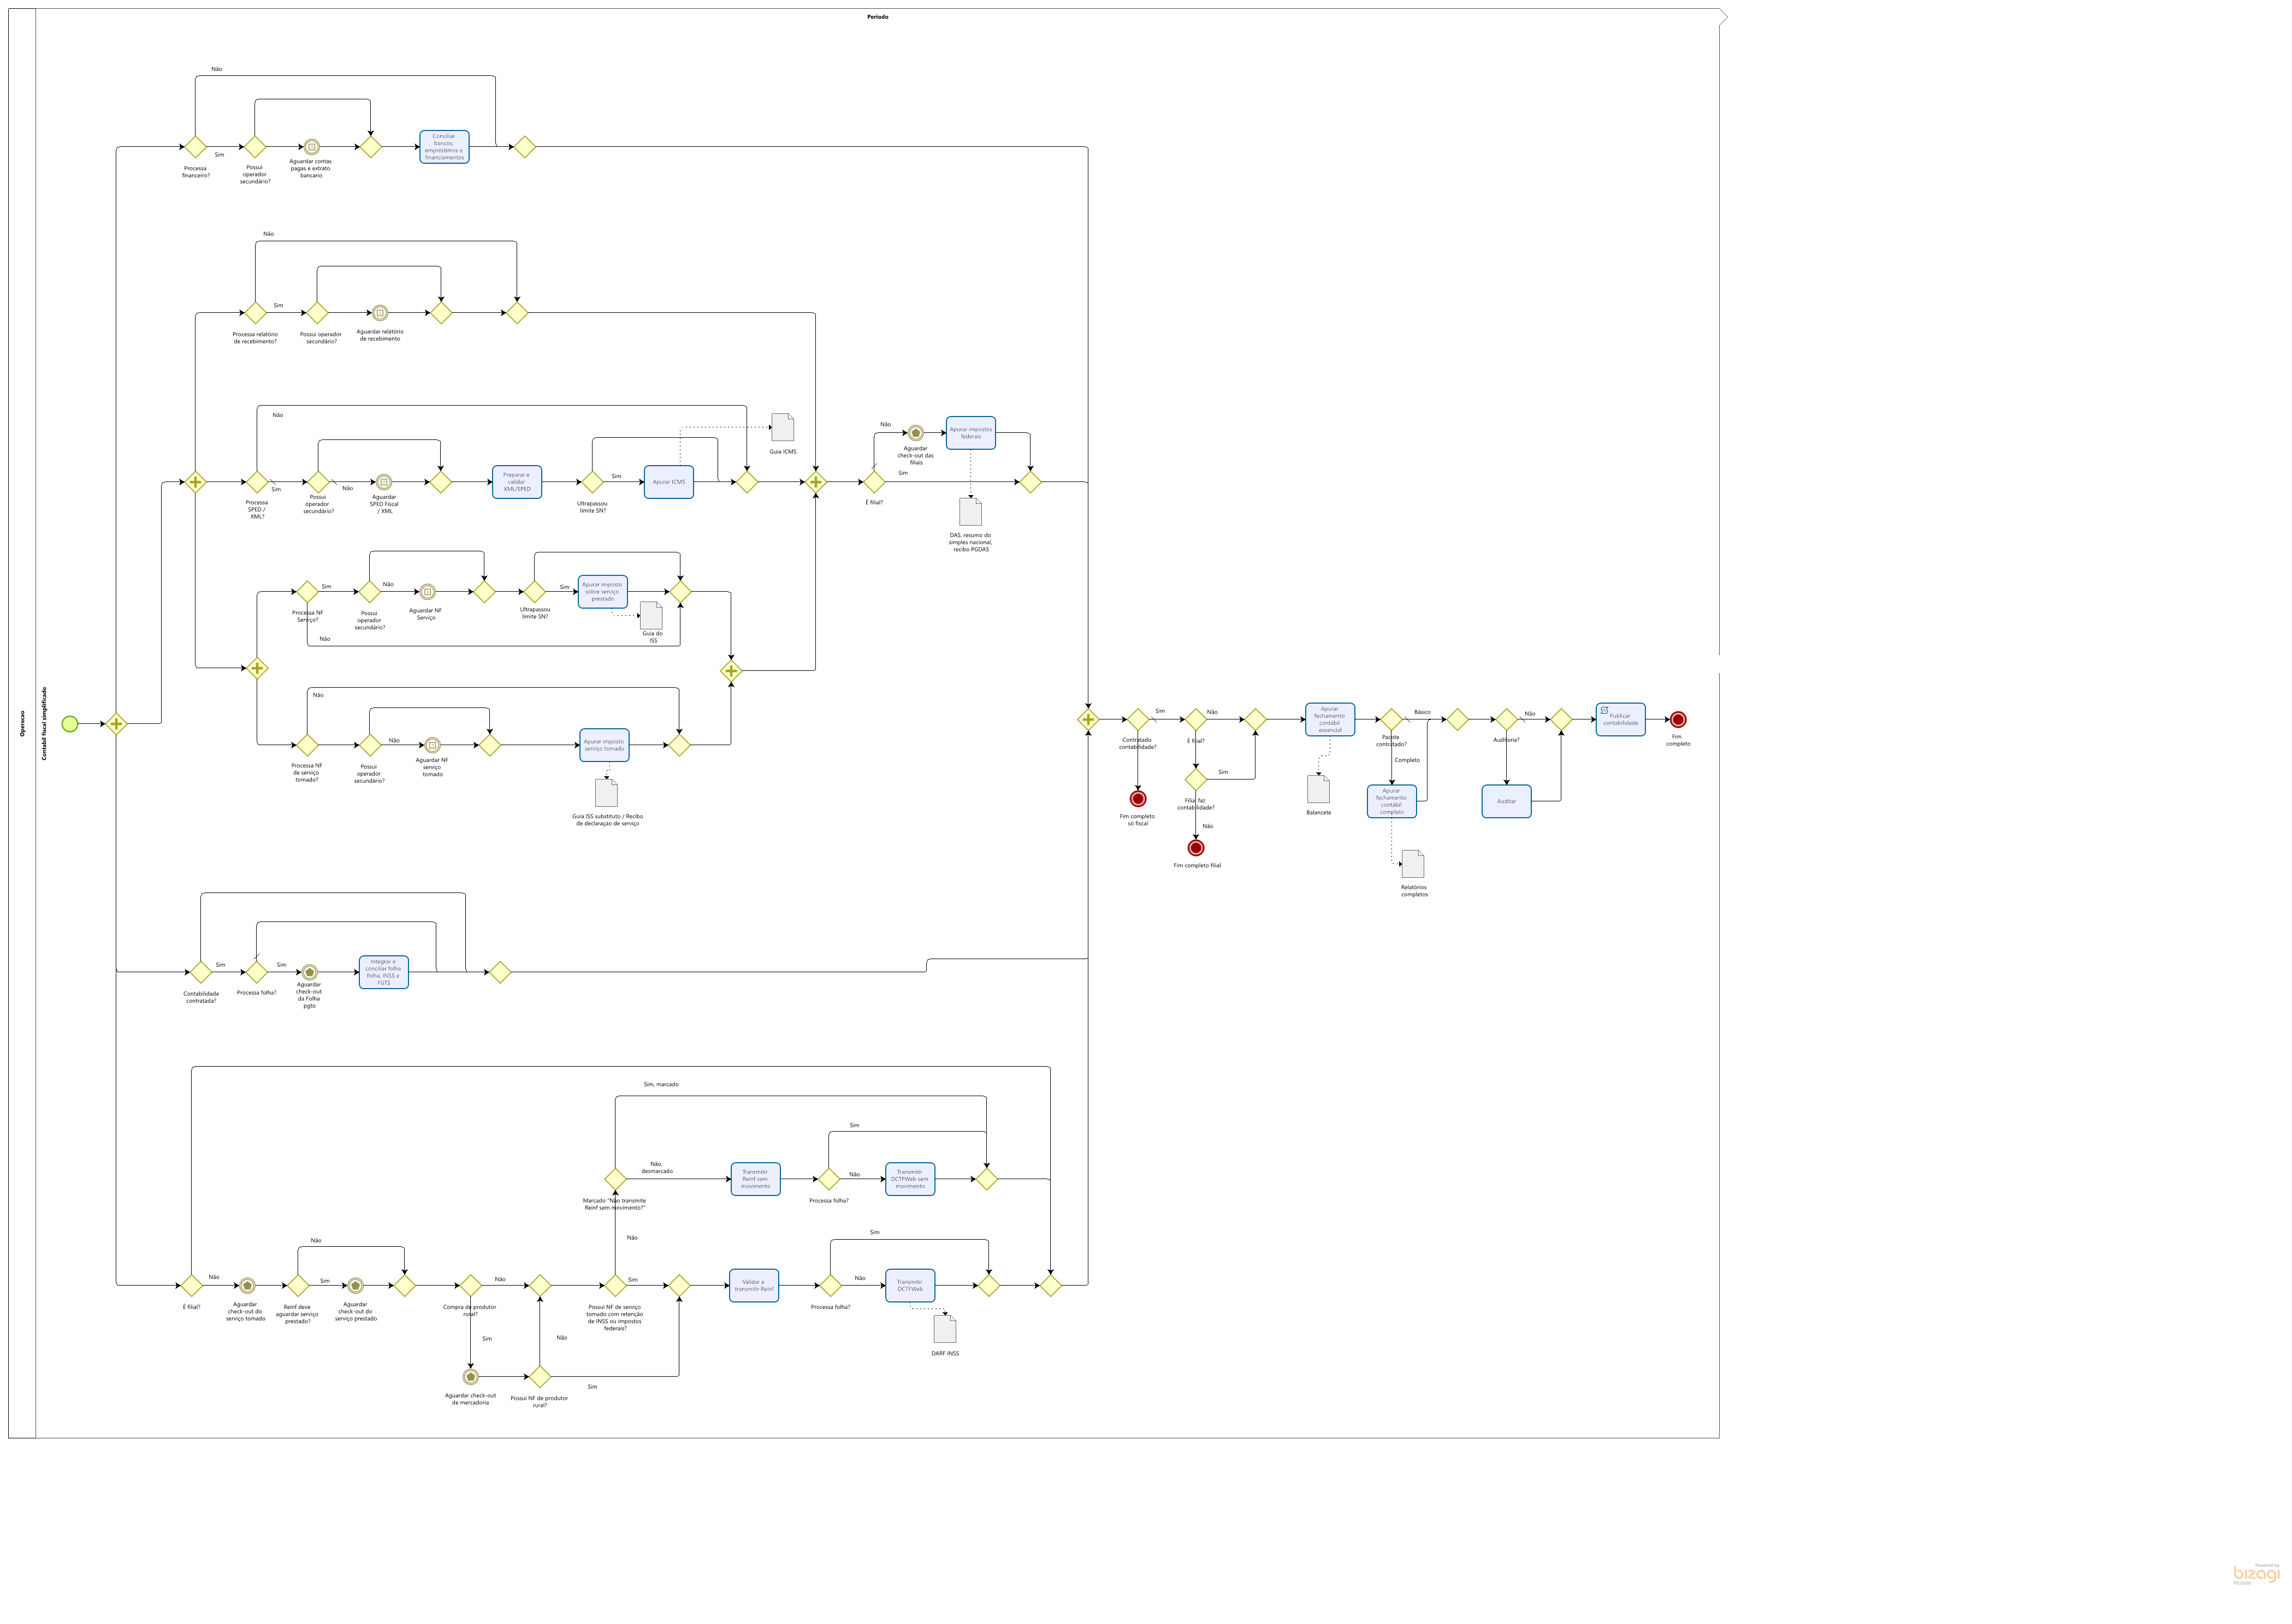
Task: Select the 'Pacote contratado?' gateway
Action: point(1391,719)
